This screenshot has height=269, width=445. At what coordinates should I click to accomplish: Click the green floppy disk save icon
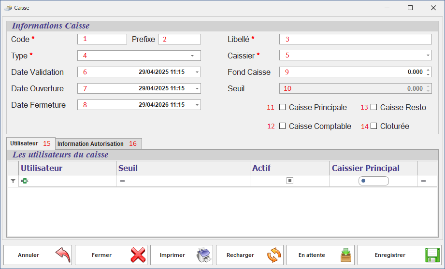pos(432,255)
